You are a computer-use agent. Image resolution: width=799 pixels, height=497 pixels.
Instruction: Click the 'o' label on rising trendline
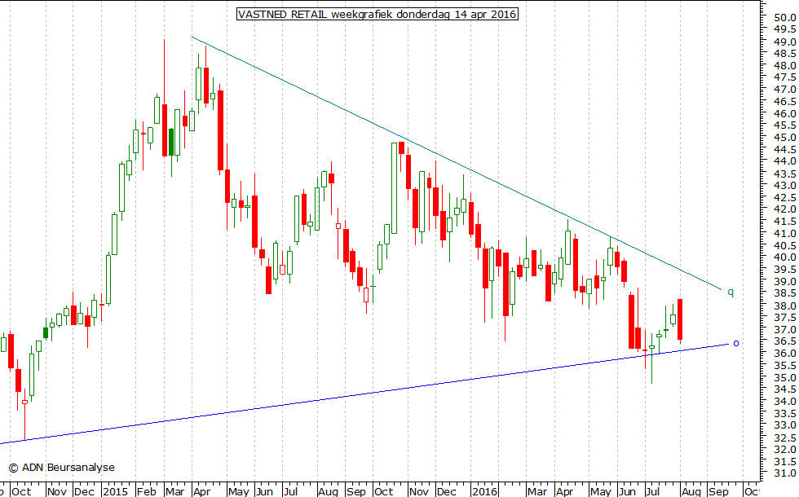[735, 343]
